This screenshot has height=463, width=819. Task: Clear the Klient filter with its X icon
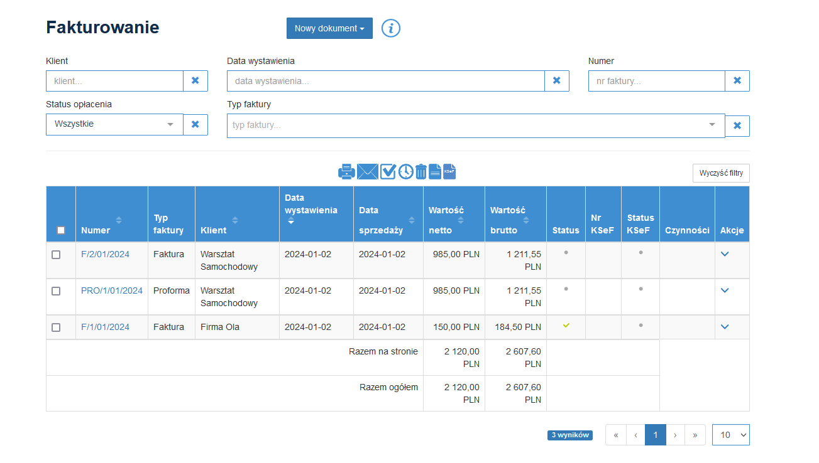(x=195, y=81)
